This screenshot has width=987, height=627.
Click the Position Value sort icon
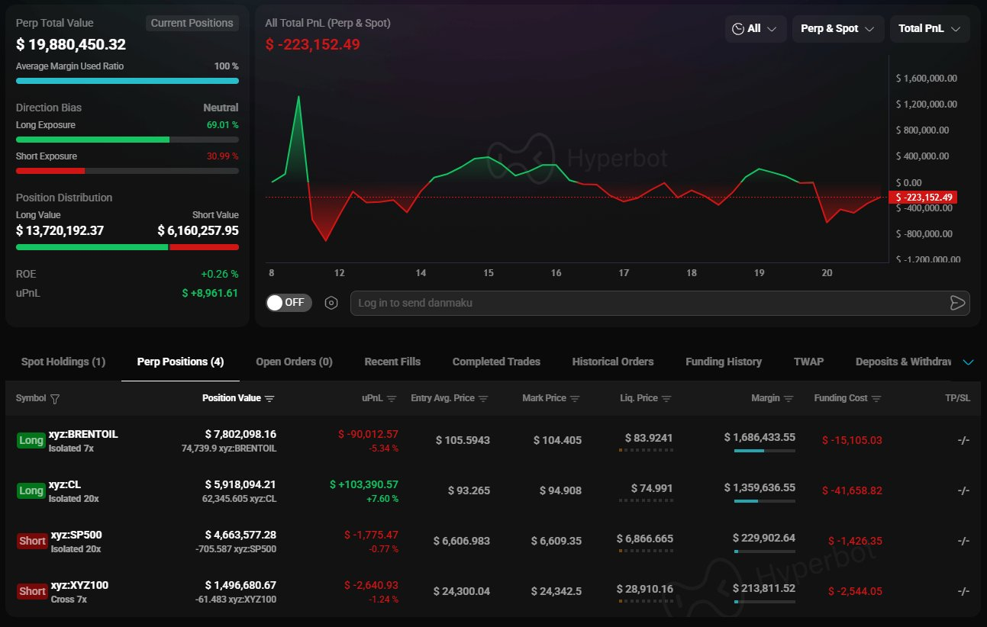point(269,399)
